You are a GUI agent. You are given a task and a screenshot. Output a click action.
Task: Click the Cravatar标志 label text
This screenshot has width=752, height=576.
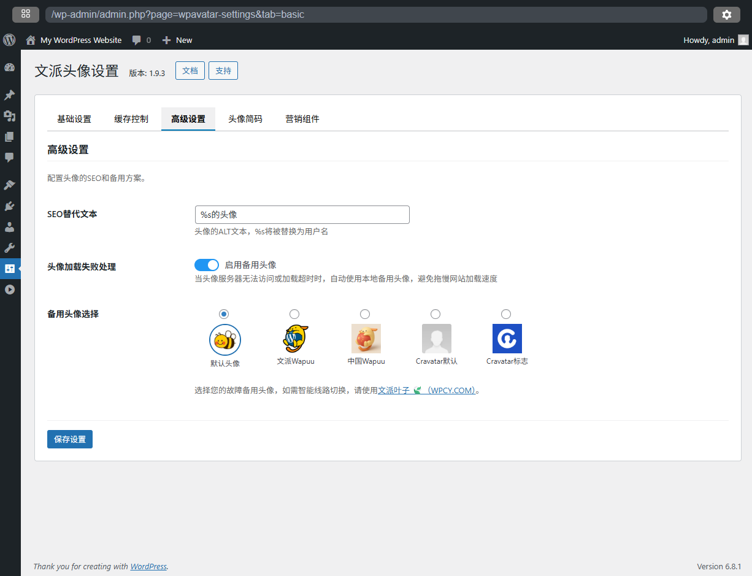tap(507, 361)
